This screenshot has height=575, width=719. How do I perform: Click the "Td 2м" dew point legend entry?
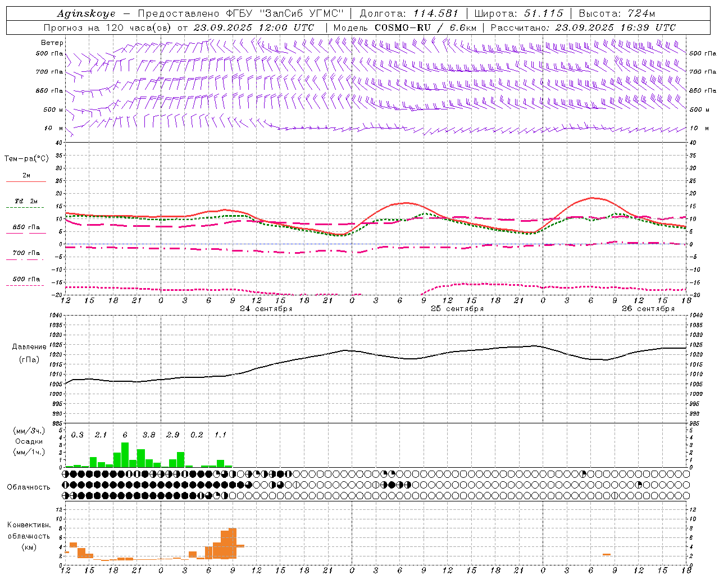26,201
